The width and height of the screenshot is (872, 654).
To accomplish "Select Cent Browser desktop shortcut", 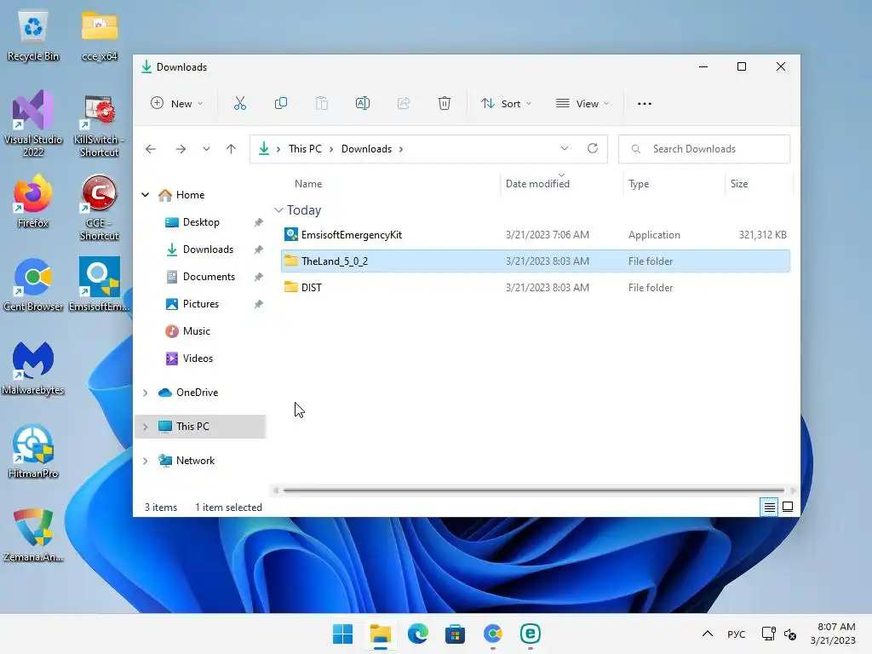I will pos(33,284).
